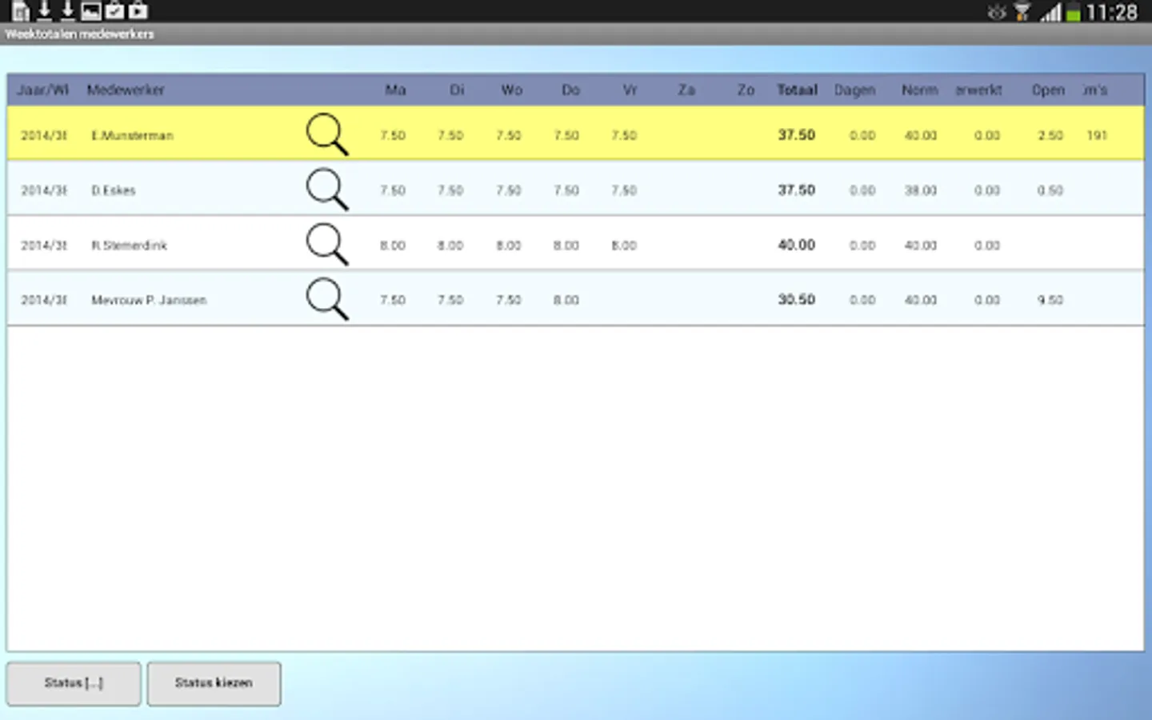Select the Dagen column header
This screenshot has width=1152, height=720.
point(854,90)
